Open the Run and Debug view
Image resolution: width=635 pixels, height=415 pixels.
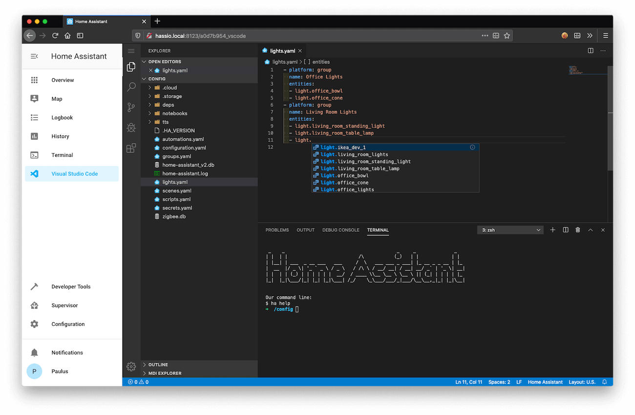pyautogui.click(x=131, y=127)
